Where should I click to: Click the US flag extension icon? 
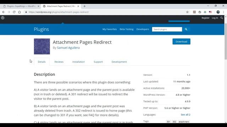click(210, 12)
